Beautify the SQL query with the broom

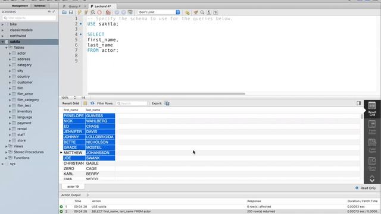click(196, 12)
